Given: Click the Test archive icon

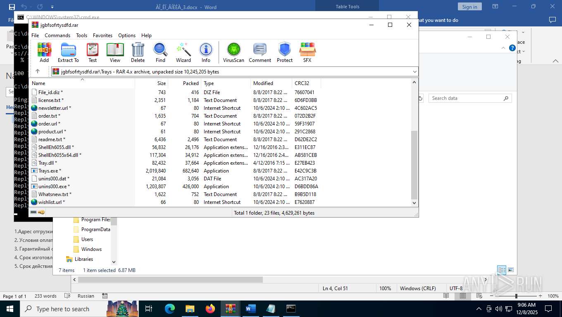Looking at the screenshot, I should [93, 52].
